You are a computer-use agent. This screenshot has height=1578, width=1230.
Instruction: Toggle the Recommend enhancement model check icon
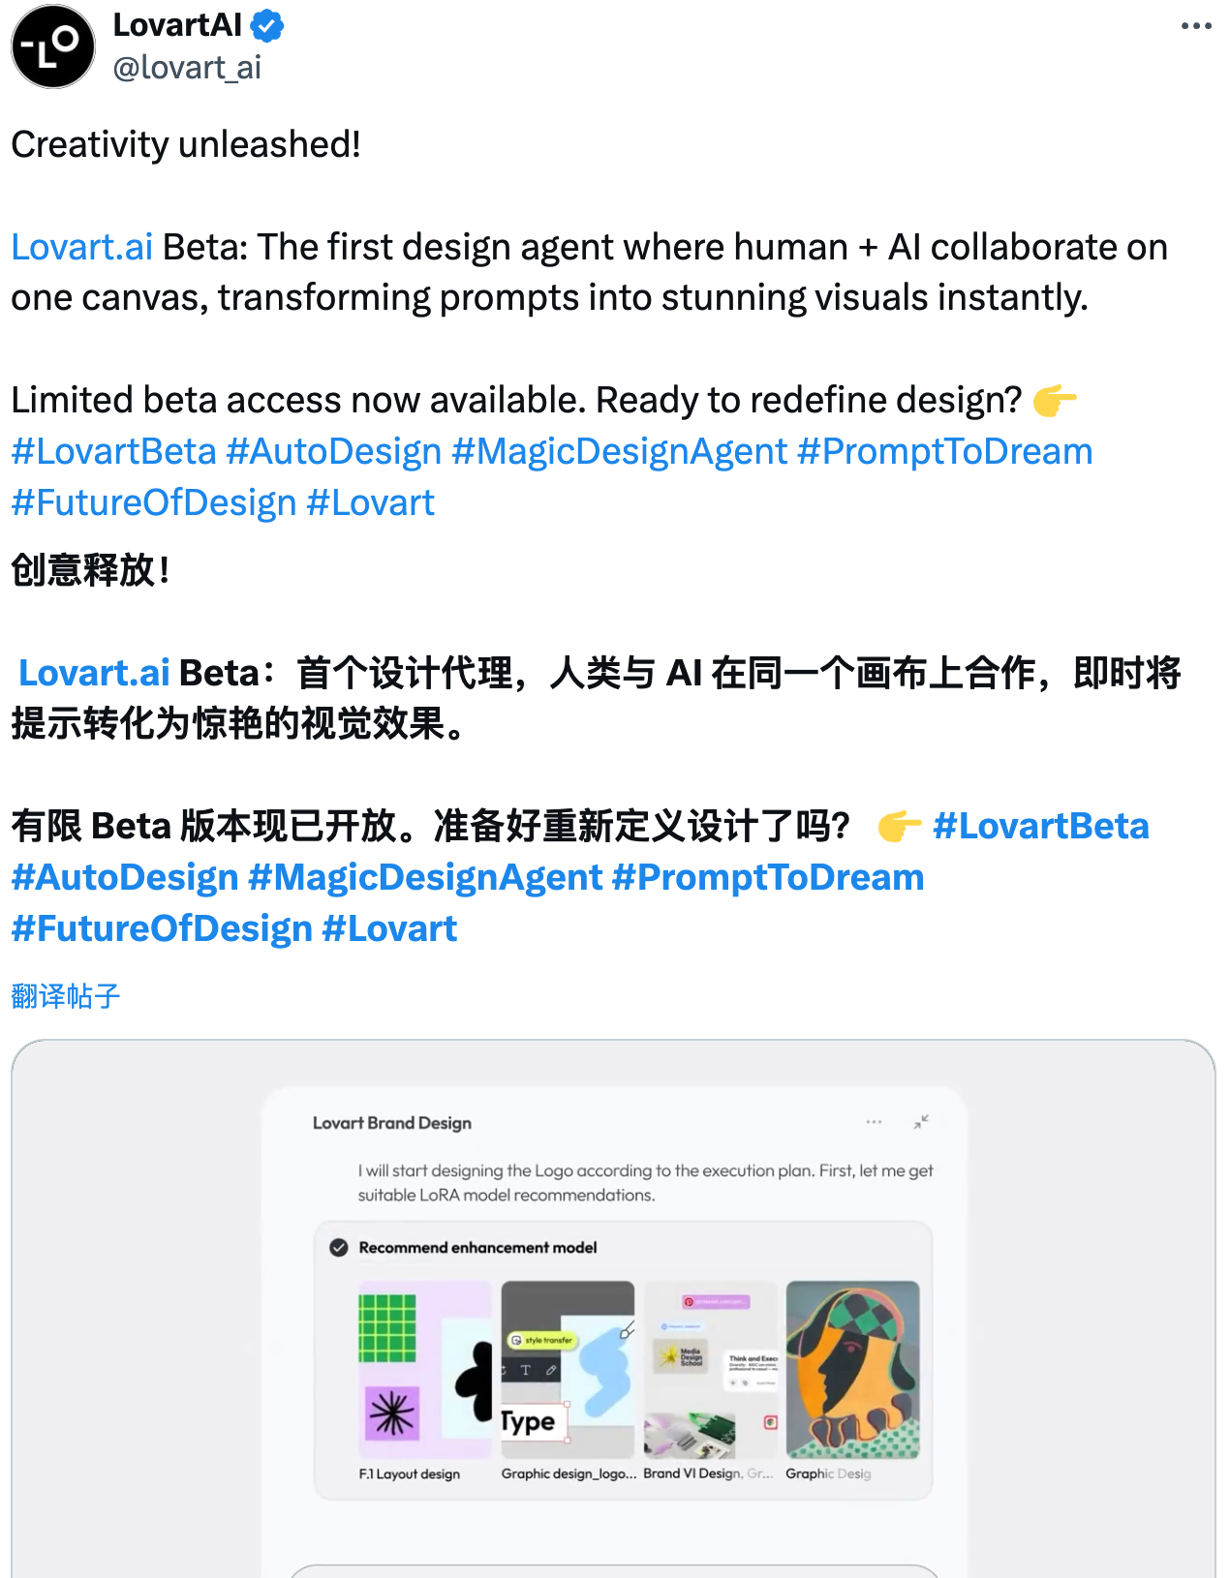(339, 1247)
